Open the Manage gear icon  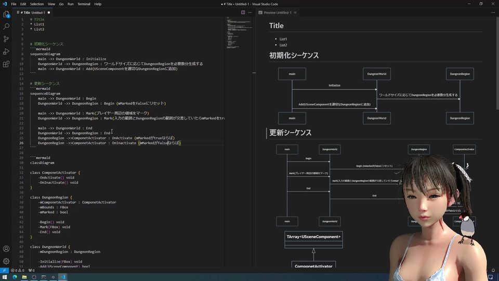point(6,261)
